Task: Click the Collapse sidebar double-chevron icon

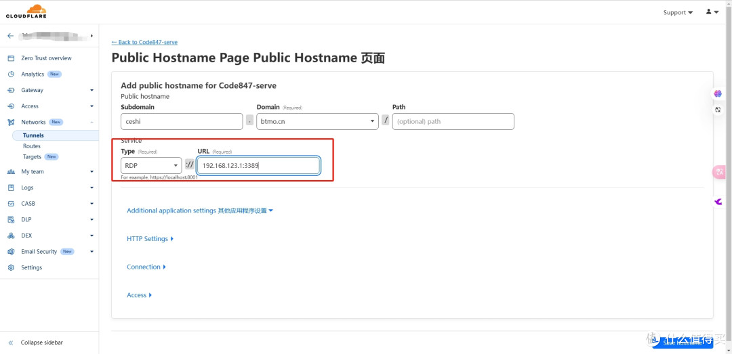Action: [x=12, y=342]
